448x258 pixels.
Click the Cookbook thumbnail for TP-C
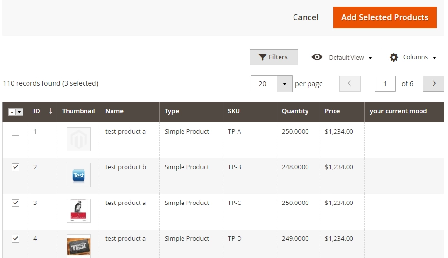(79, 211)
